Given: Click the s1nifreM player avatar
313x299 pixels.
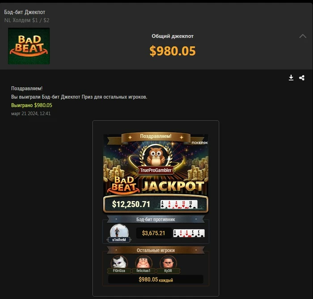Looking at the screenshot, I should click(119, 231).
